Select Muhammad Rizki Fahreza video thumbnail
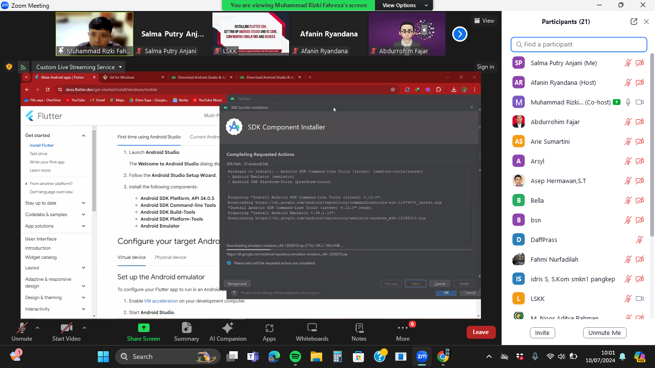Viewport: 655px width, 368px height. tap(94, 34)
